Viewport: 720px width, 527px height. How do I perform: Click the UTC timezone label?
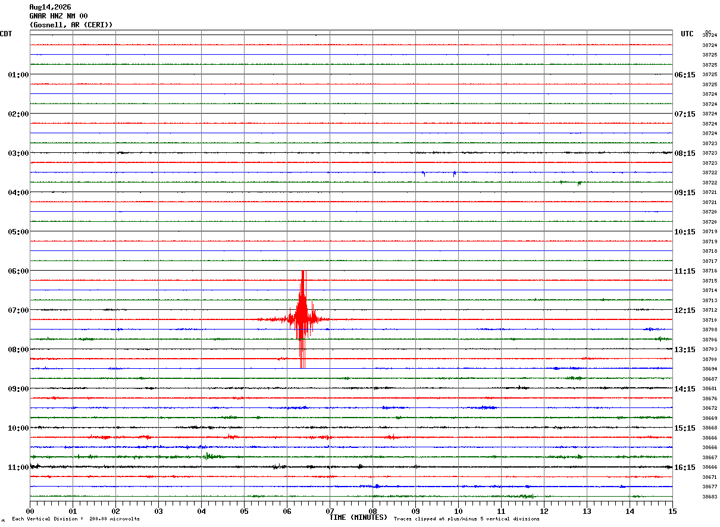point(687,34)
